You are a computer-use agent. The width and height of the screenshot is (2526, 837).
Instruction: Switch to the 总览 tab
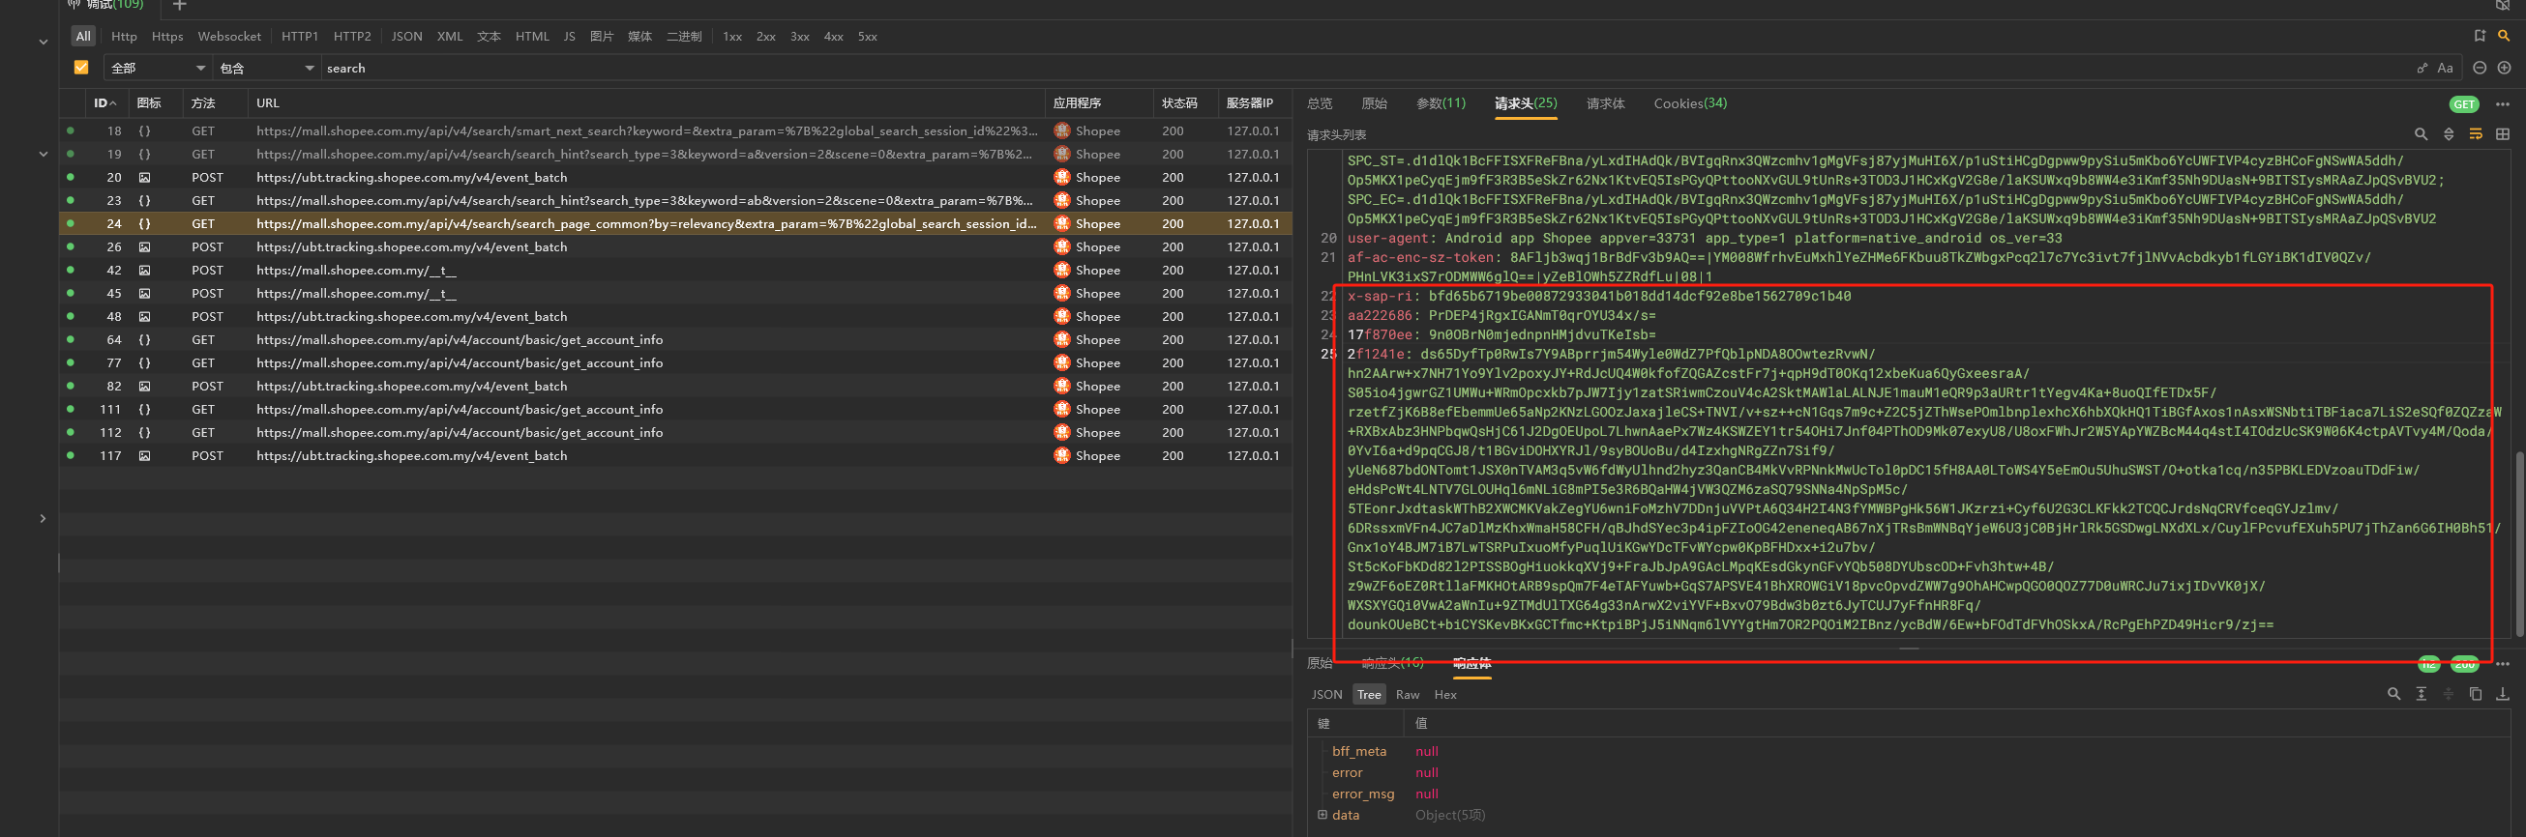pos(1319,102)
